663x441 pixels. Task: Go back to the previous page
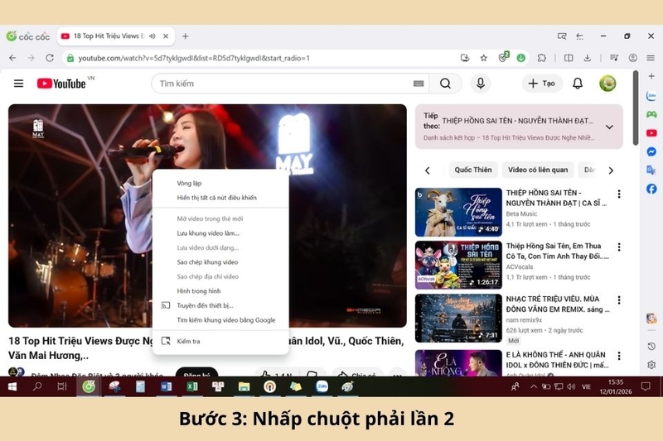point(12,58)
